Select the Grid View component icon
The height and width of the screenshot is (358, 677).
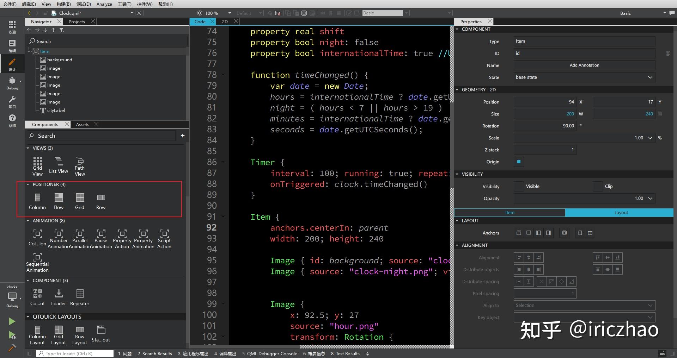click(37, 162)
